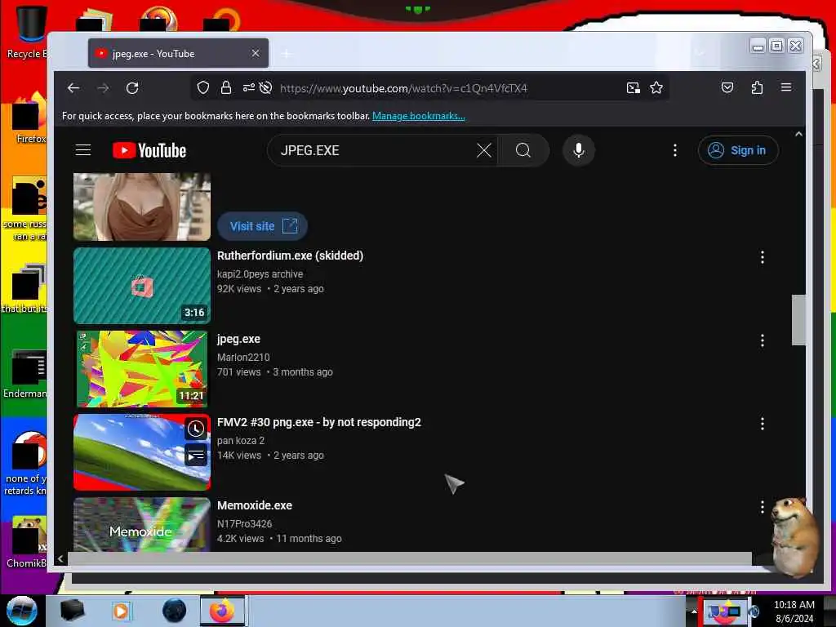Open FMV2 #30 png.exe video title
Image resolution: width=836 pixels, height=627 pixels.
point(319,422)
